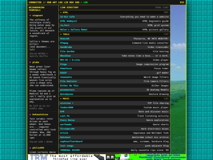Go to the ART section
The width and height of the screenshot is (213, 160).
(55, 2)
